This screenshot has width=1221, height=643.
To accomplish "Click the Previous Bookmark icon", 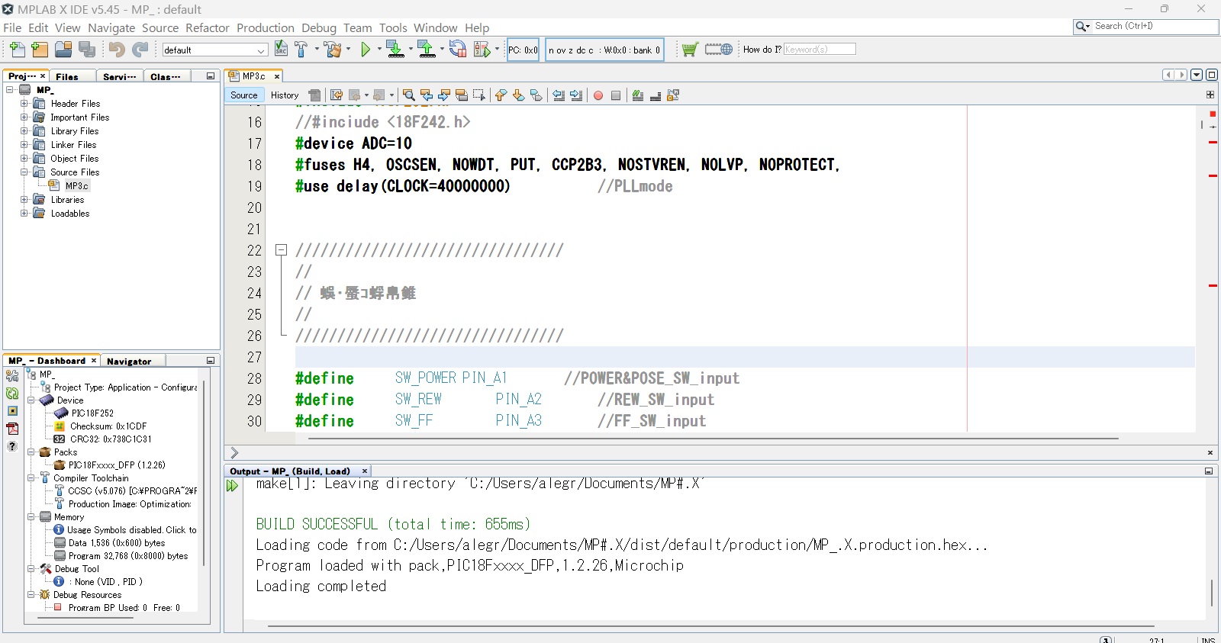I will point(501,95).
